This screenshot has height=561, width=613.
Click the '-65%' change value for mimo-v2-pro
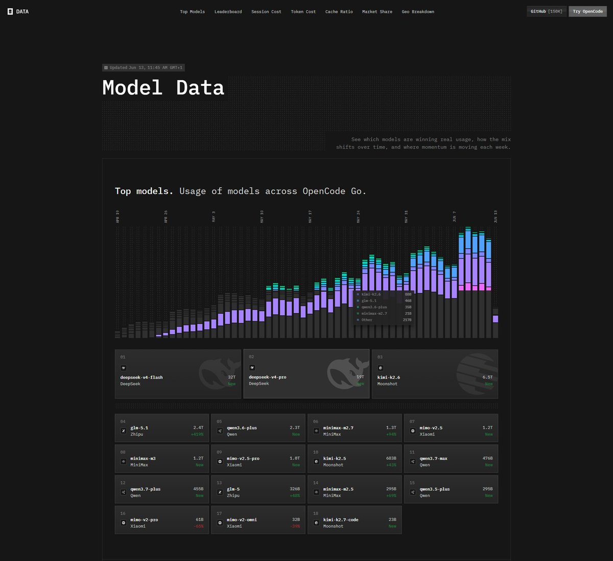pyautogui.click(x=199, y=526)
